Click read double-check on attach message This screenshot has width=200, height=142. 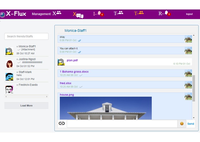coord(79,52)
